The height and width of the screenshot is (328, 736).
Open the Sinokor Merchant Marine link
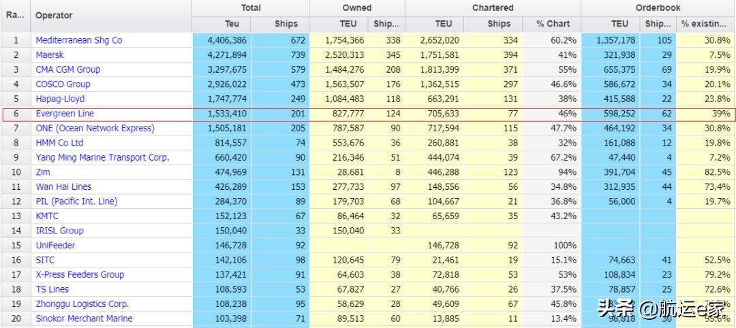pos(84,318)
